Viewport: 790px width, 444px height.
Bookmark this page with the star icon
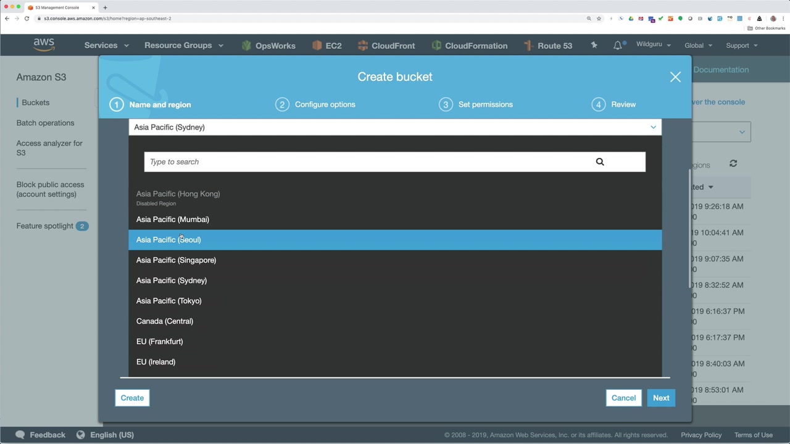click(x=599, y=18)
